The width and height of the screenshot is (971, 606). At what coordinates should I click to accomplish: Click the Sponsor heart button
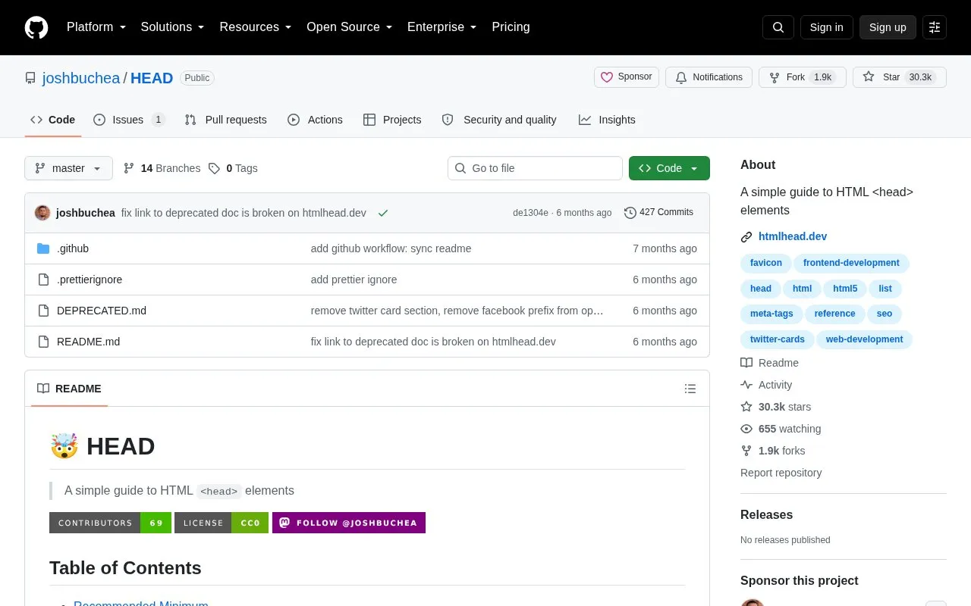click(x=627, y=77)
